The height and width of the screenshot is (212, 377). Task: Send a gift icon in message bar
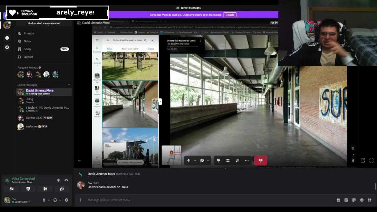[x=338, y=200]
